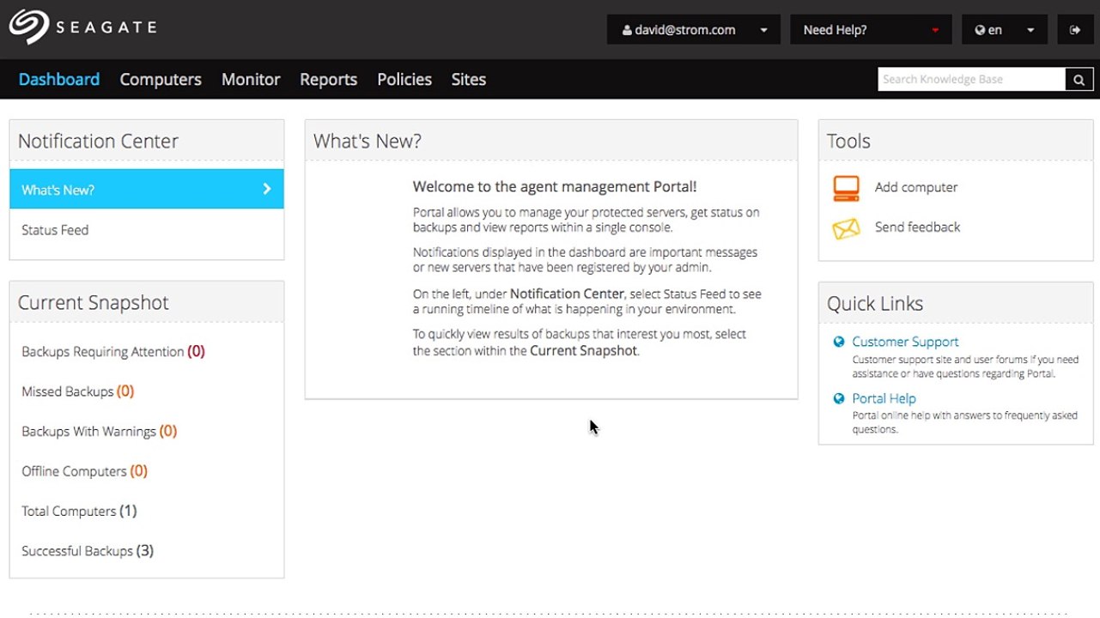1100x618 pixels.
Task: Click the Quick Links panel heading
Action: [875, 303]
